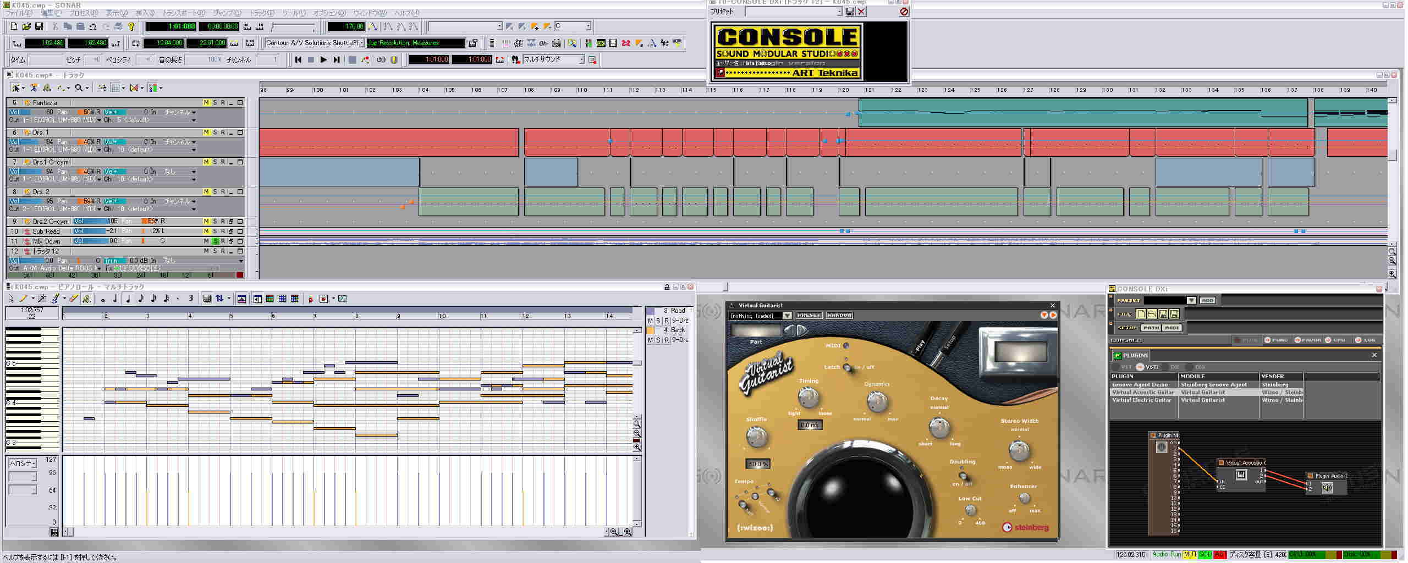
Task: Toggle the triplet 3 button in the piano roll
Action: tap(191, 299)
